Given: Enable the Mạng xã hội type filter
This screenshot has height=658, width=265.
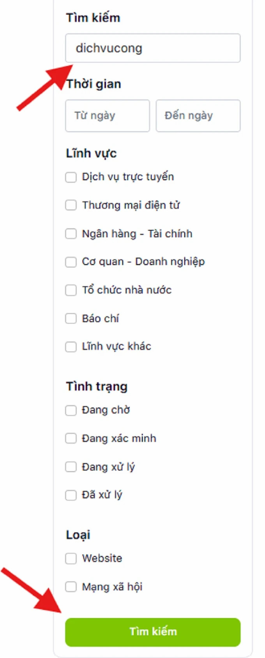Looking at the screenshot, I should click(71, 586).
